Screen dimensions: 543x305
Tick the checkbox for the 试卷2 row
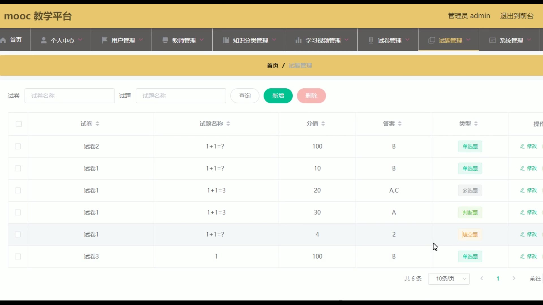point(18,146)
